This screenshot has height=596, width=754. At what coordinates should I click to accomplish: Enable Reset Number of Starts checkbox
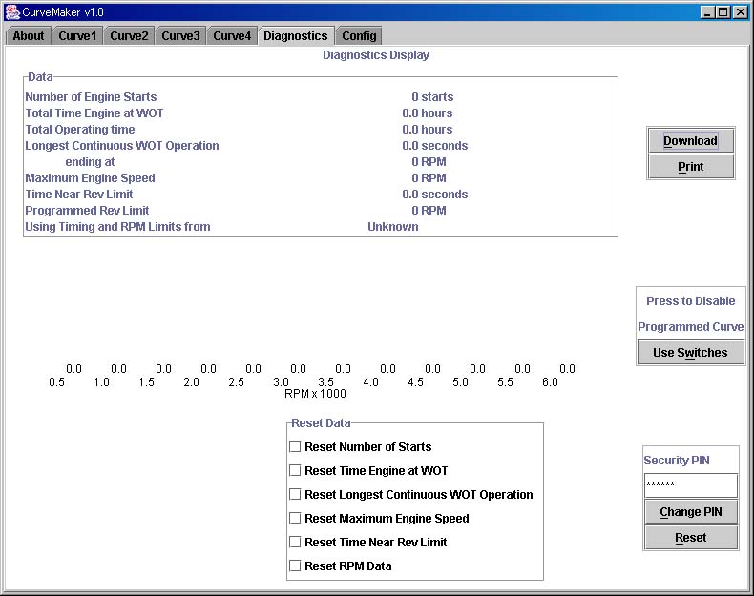coord(295,446)
